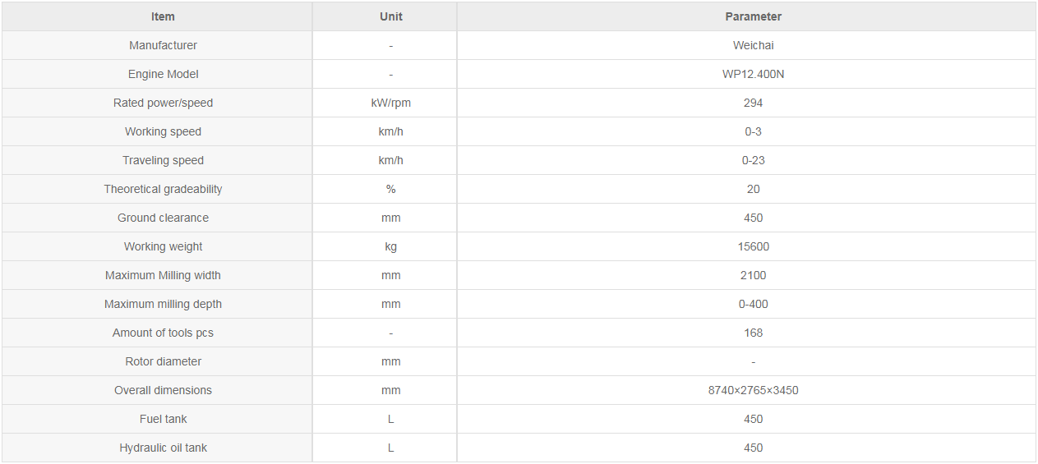Viewport: 1038px width, 464px height.
Task: Click the Amount of tools pcs label
Action: point(163,333)
